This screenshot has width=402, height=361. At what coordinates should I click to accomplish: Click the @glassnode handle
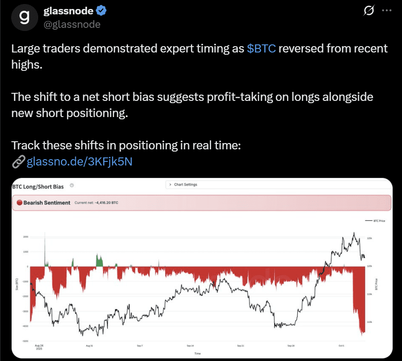72,24
